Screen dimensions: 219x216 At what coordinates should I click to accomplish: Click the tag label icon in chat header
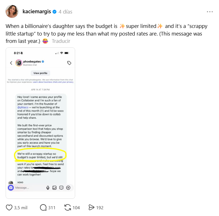pyautogui.click(x=69, y=63)
